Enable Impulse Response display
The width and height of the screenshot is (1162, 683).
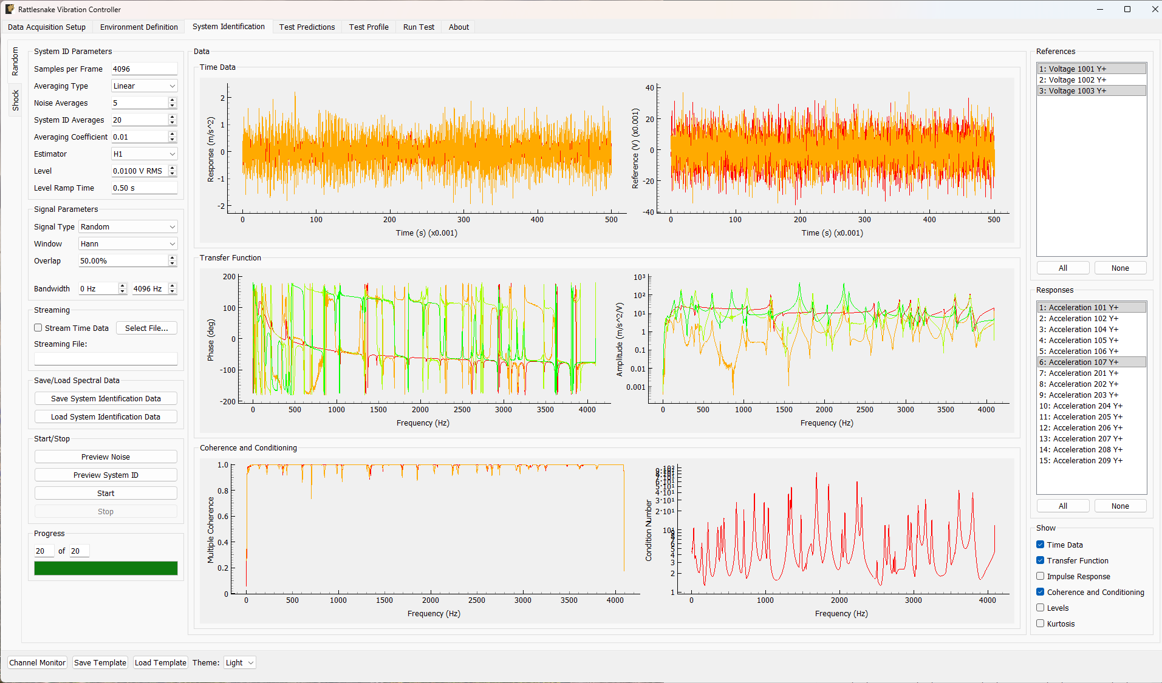click(1041, 576)
